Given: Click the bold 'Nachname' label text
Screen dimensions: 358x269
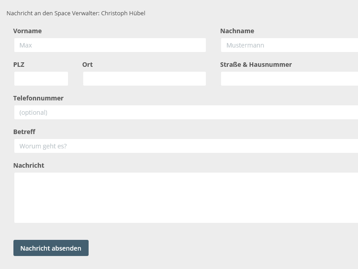Looking at the screenshot, I should click(x=237, y=31).
